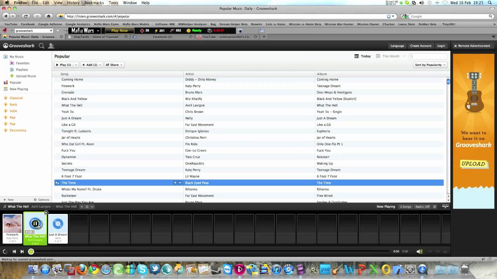Open the Language menu

(397, 46)
